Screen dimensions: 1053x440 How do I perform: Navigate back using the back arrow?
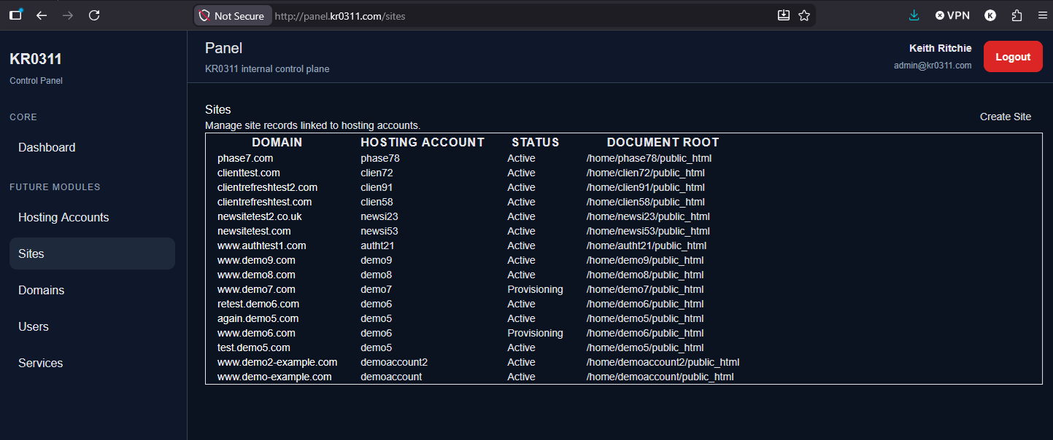42,15
